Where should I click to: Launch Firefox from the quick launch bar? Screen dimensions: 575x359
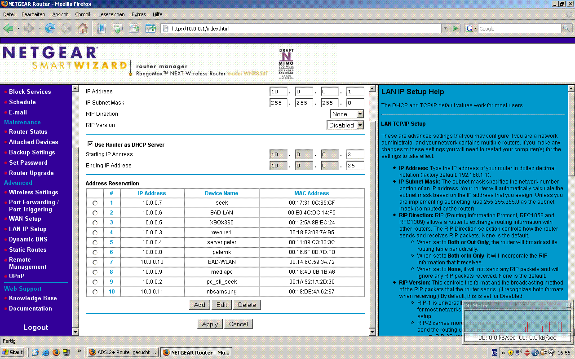[x=56, y=352]
